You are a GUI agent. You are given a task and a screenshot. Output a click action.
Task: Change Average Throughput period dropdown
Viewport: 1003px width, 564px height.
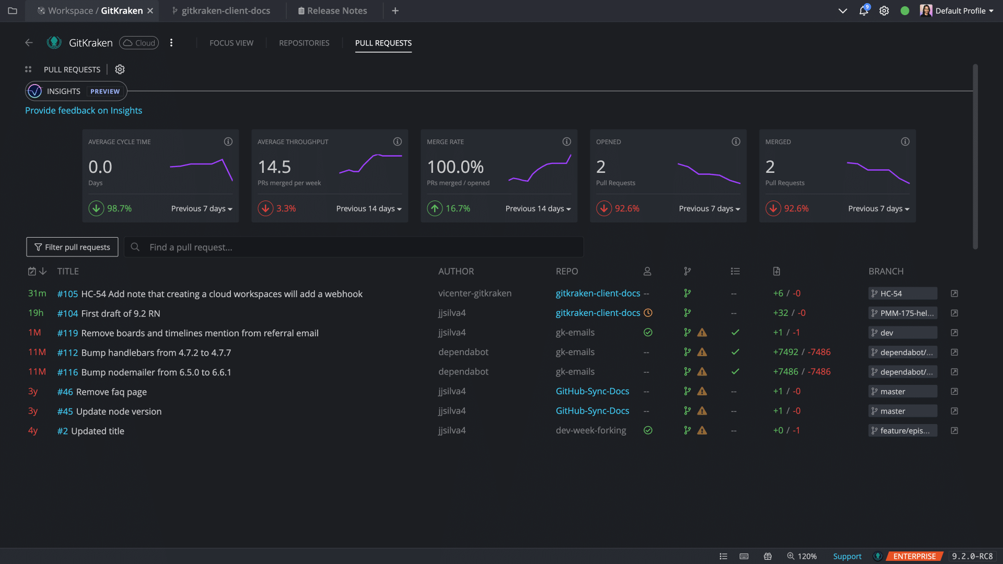[369, 208]
